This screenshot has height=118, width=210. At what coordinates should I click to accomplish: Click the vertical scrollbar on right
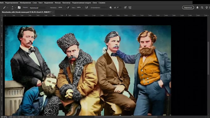tap(208, 58)
